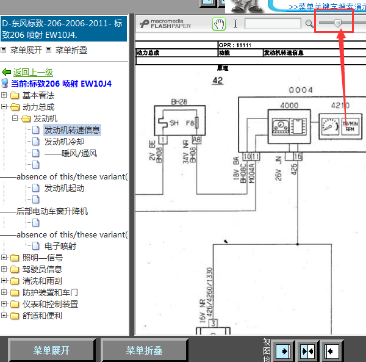The height and width of the screenshot is (362, 366).
Task: Click the 驾驶员信息 folder icon
Action: (x=15, y=269)
